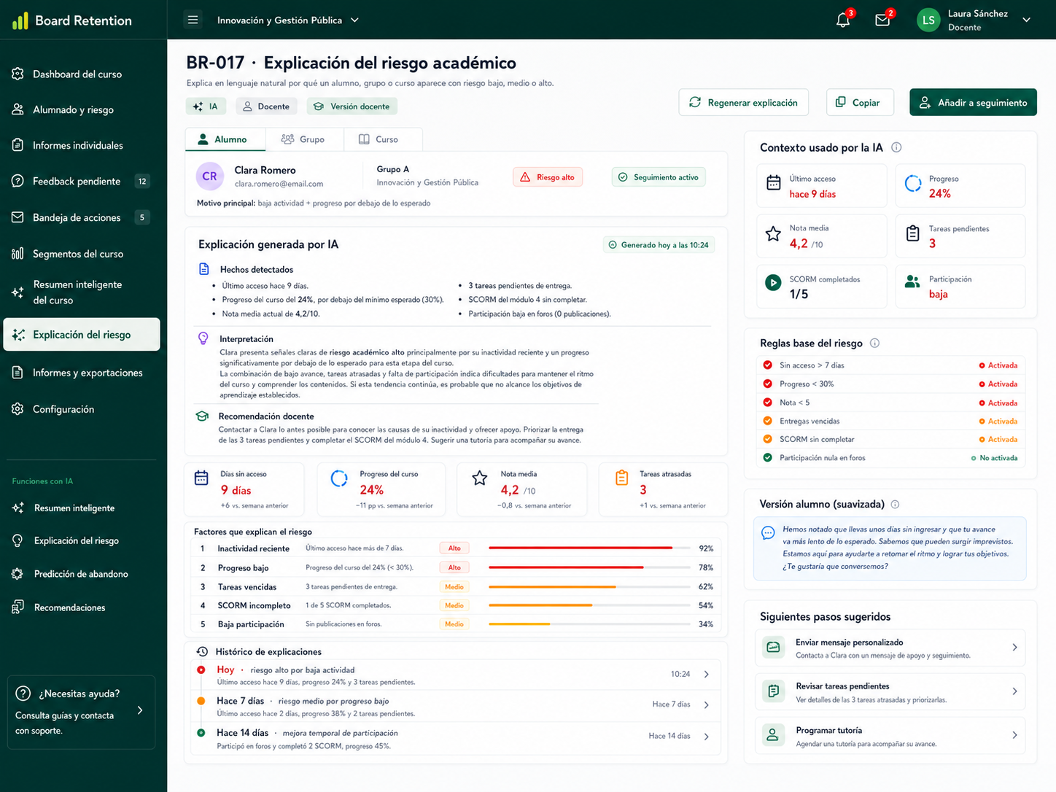Click the Board Retention logo
1056x792 pixels.
pos(72,20)
